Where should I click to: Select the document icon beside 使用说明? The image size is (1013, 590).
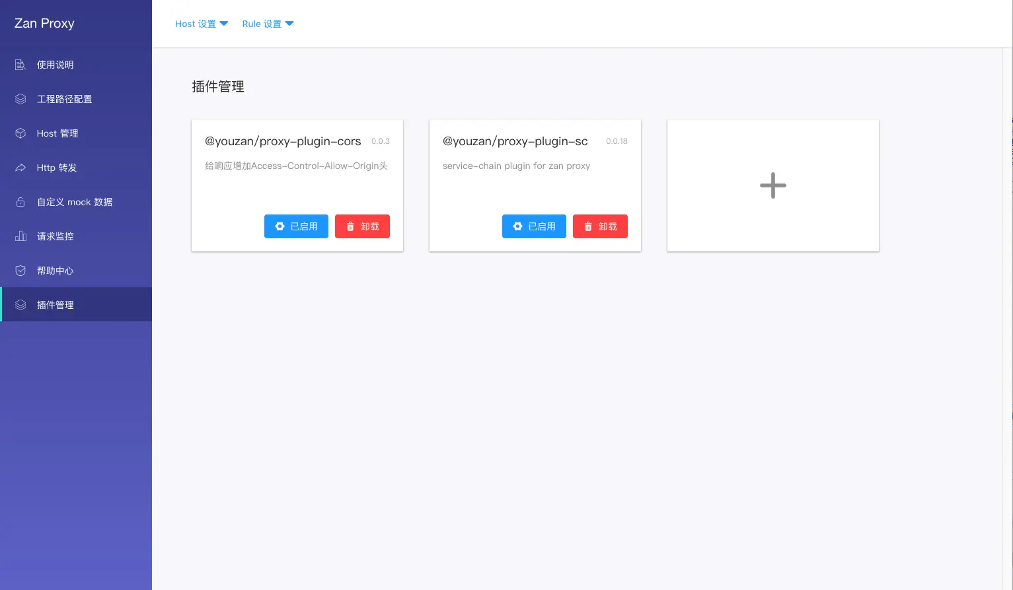point(20,64)
